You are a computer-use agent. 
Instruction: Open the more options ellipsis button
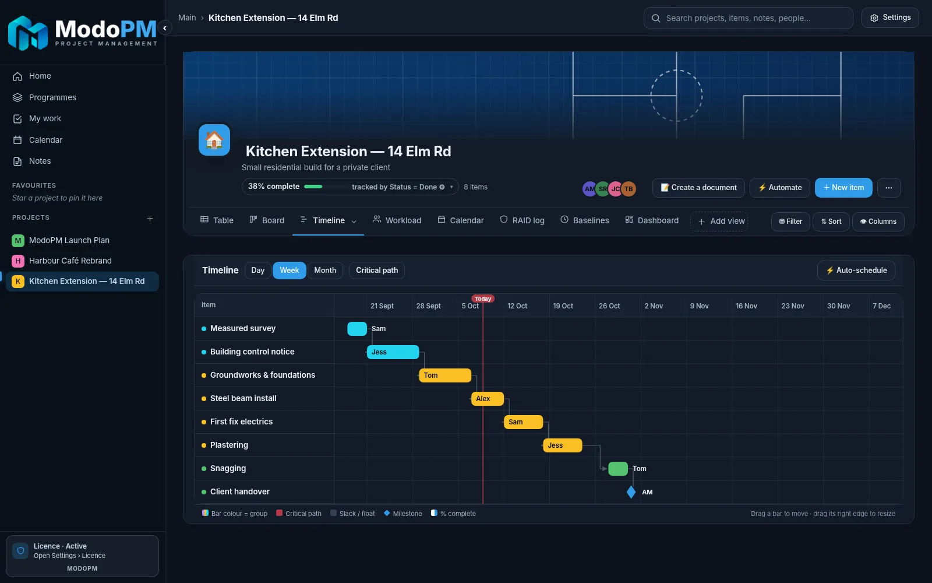pyautogui.click(x=889, y=188)
